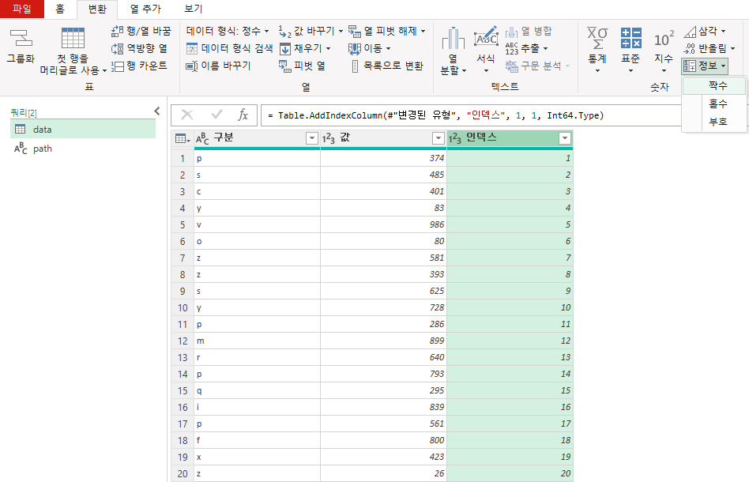Click cell with value 899

click(383, 341)
